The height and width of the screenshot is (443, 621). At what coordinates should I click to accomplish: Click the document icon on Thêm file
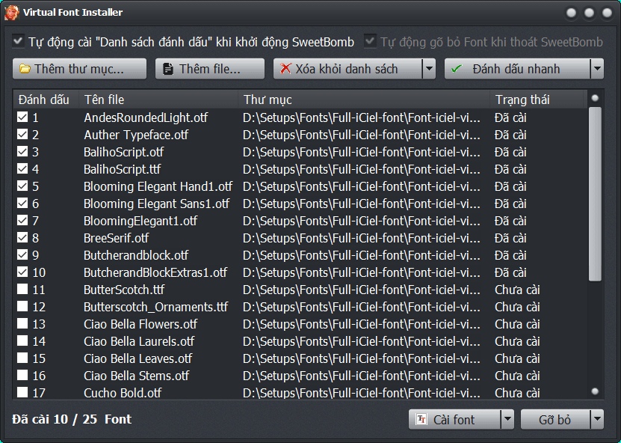coord(168,69)
